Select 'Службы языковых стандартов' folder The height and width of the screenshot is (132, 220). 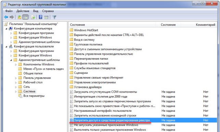click(95, 68)
